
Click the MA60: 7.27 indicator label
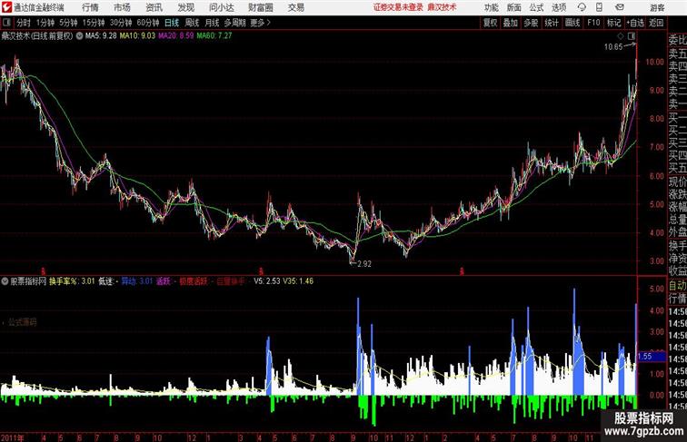(214, 35)
